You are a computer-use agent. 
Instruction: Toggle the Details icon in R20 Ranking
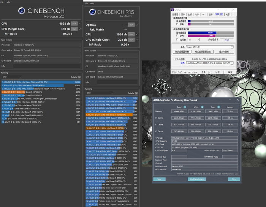[x=79, y=77]
